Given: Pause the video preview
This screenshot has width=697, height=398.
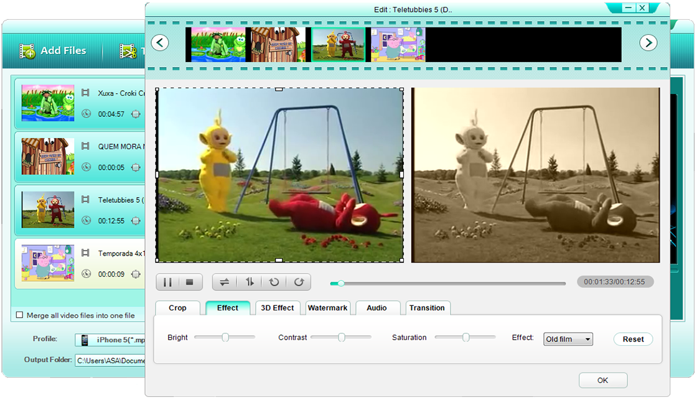Looking at the screenshot, I should pyautogui.click(x=167, y=282).
